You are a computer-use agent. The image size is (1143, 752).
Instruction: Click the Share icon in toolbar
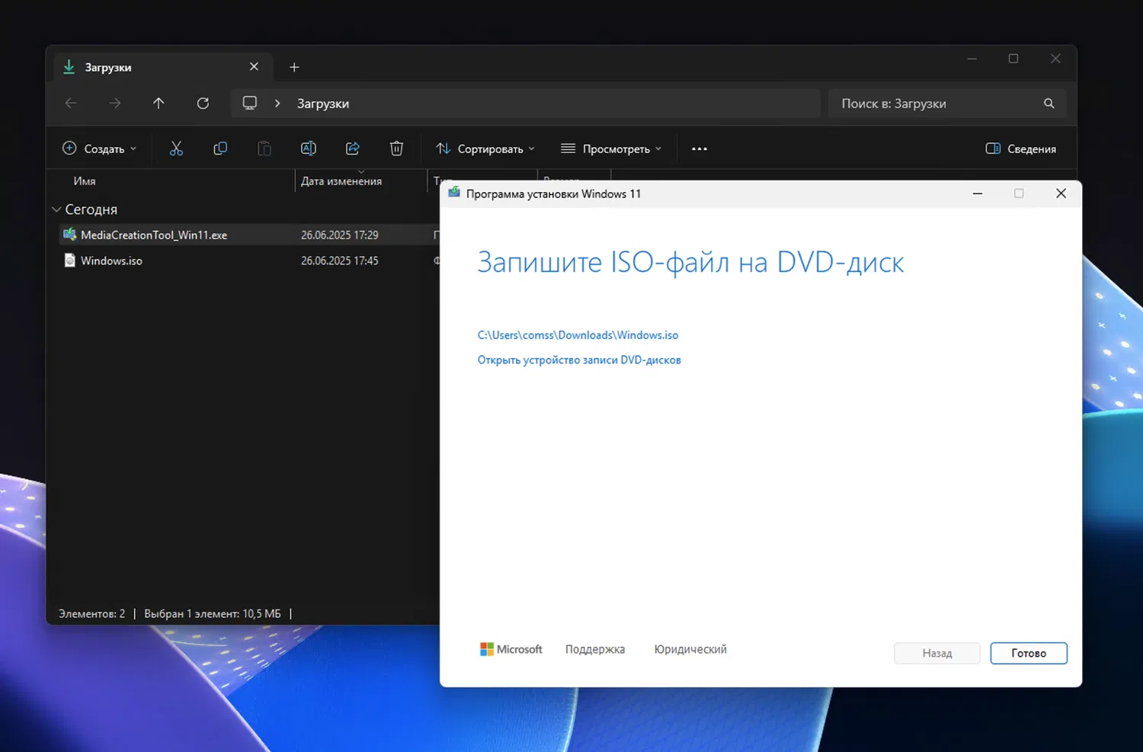[x=353, y=149]
